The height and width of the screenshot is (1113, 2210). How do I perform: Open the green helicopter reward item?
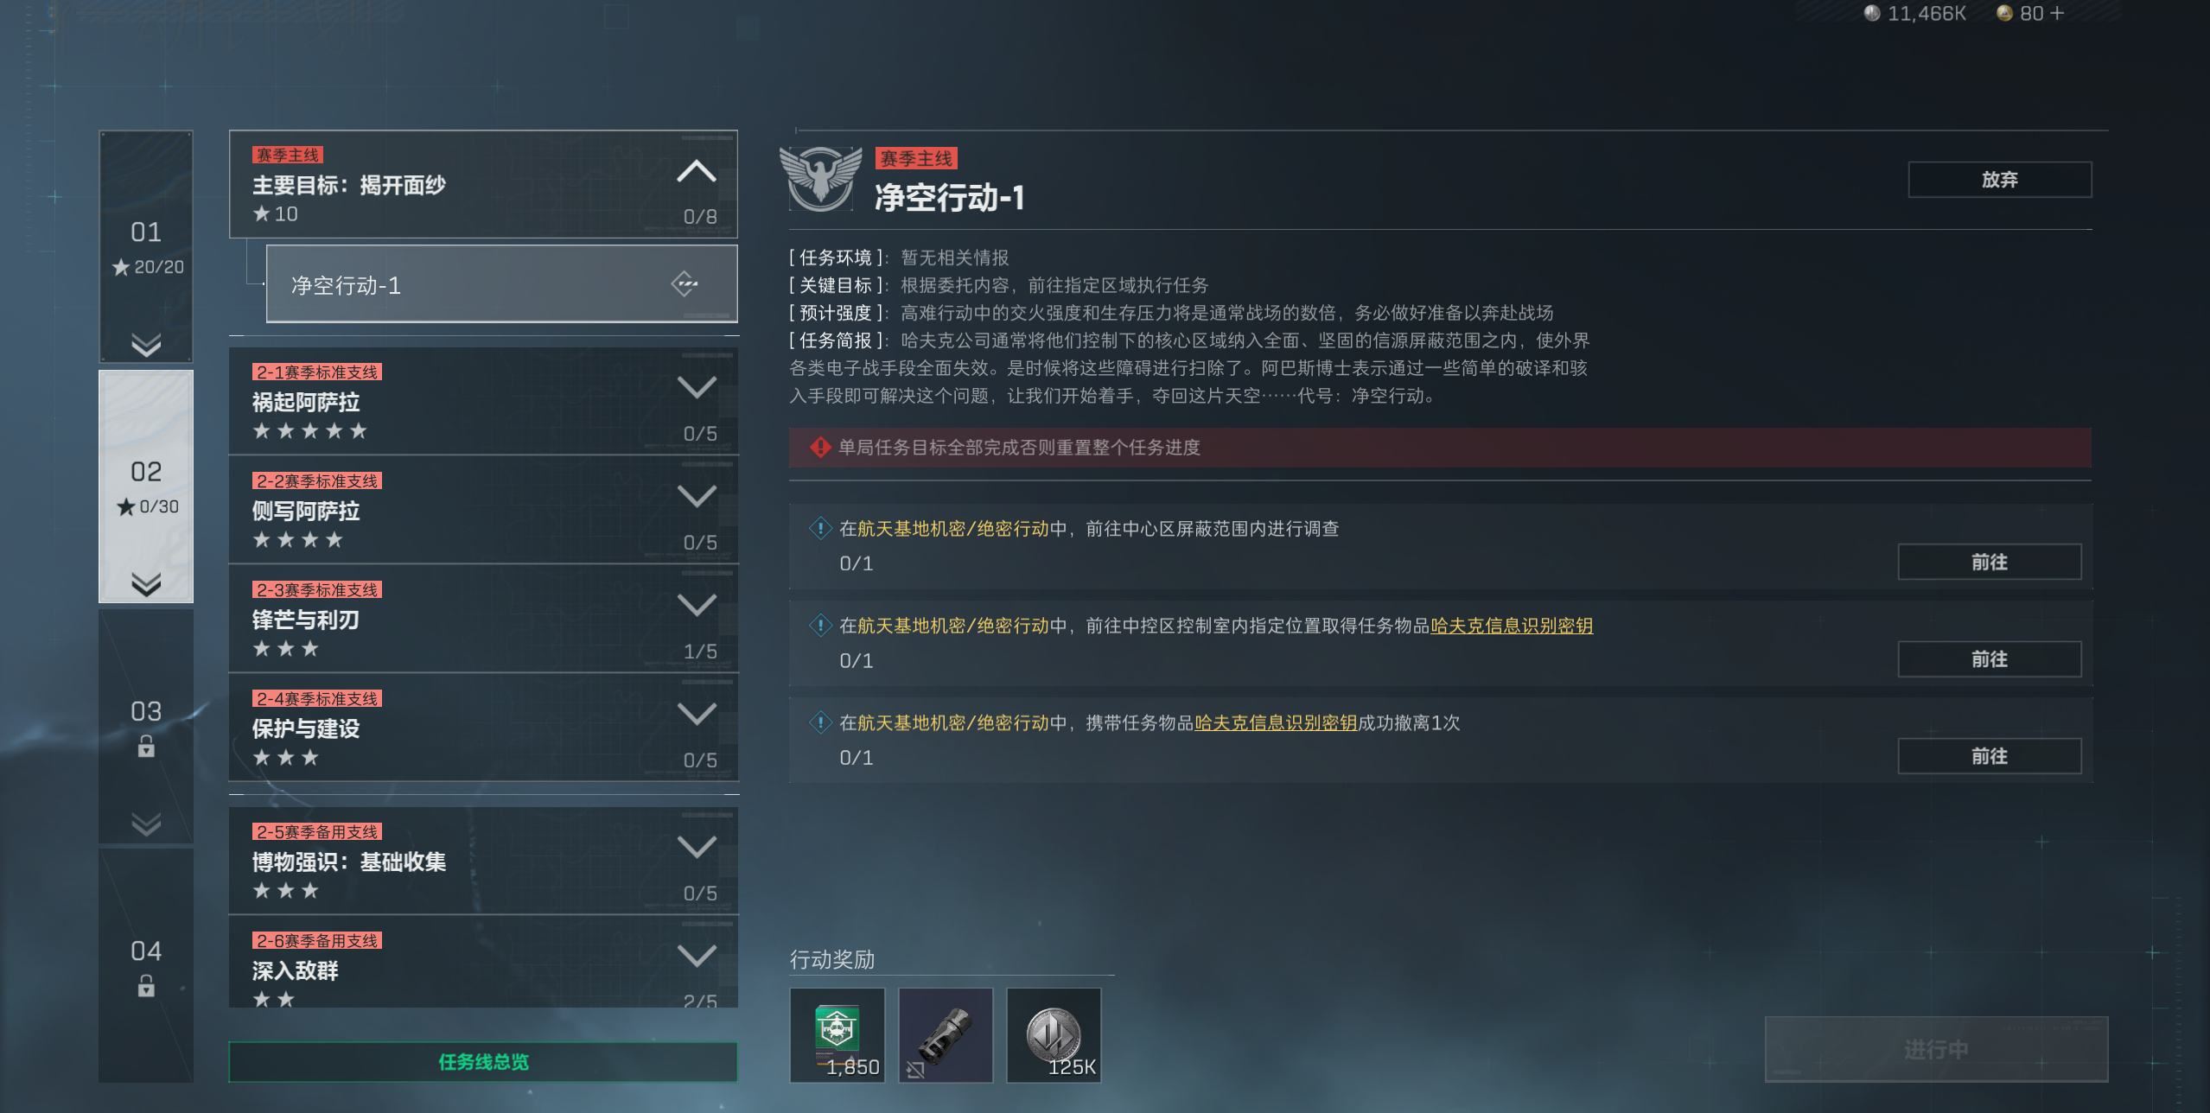coord(838,1034)
